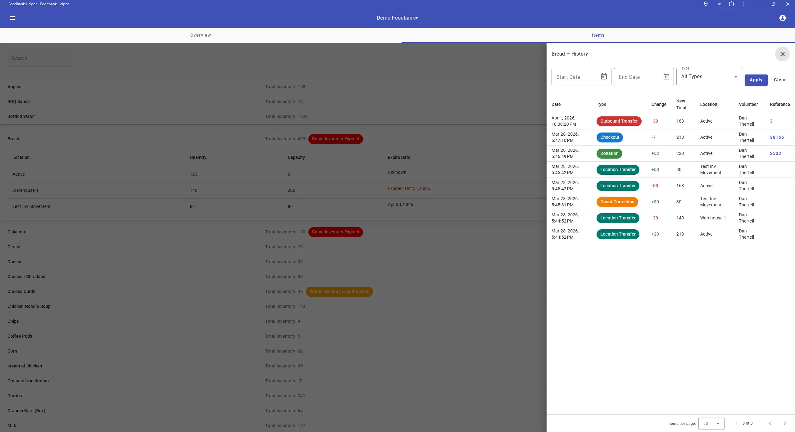Open the navigation hamburger menu
The height and width of the screenshot is (432, 795).
[12, 18]
